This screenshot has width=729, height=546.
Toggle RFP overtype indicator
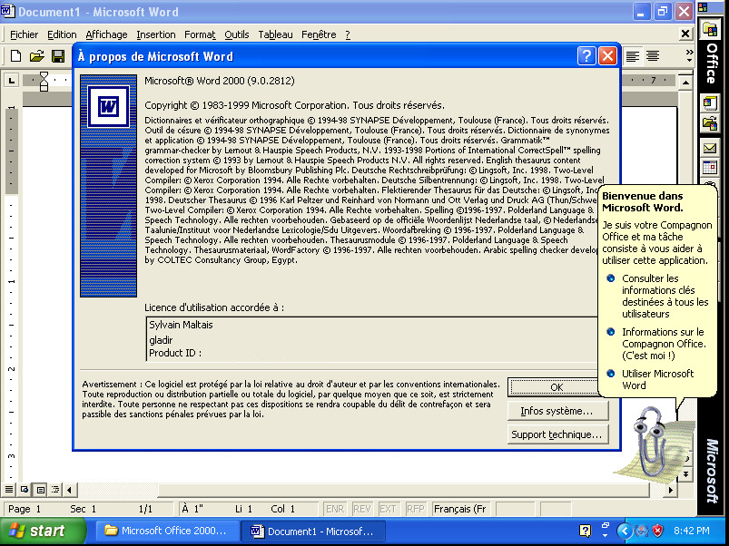(x=415, y=509)
